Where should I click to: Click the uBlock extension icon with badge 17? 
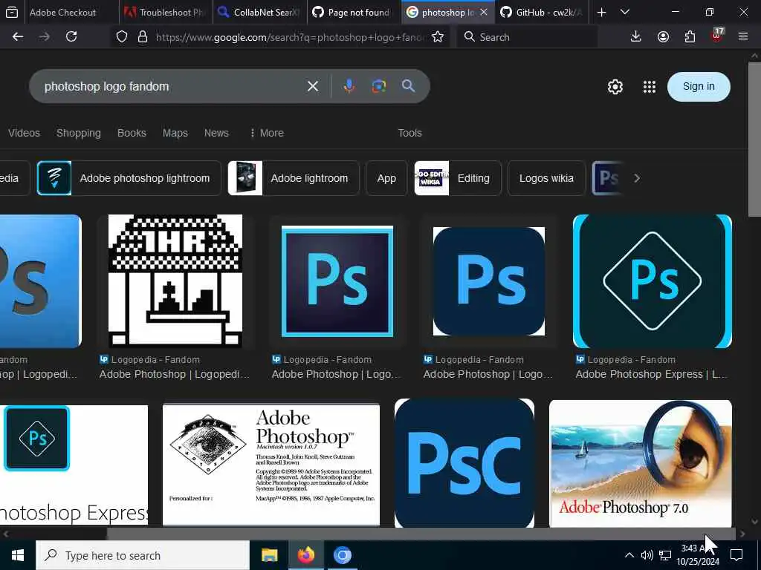tap(717, 36)
